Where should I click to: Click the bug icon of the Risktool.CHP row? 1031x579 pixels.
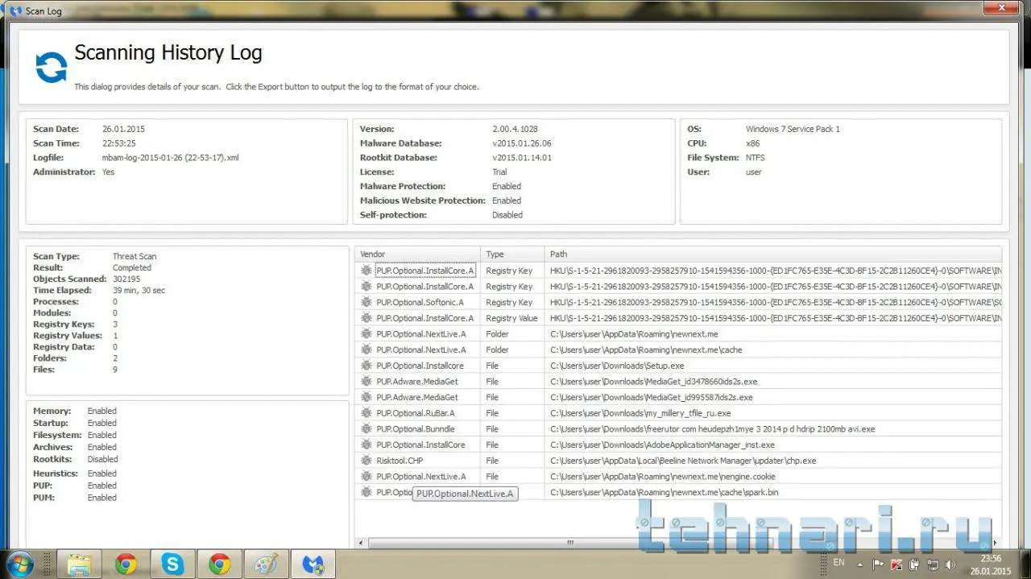click(x=366, y=461)
